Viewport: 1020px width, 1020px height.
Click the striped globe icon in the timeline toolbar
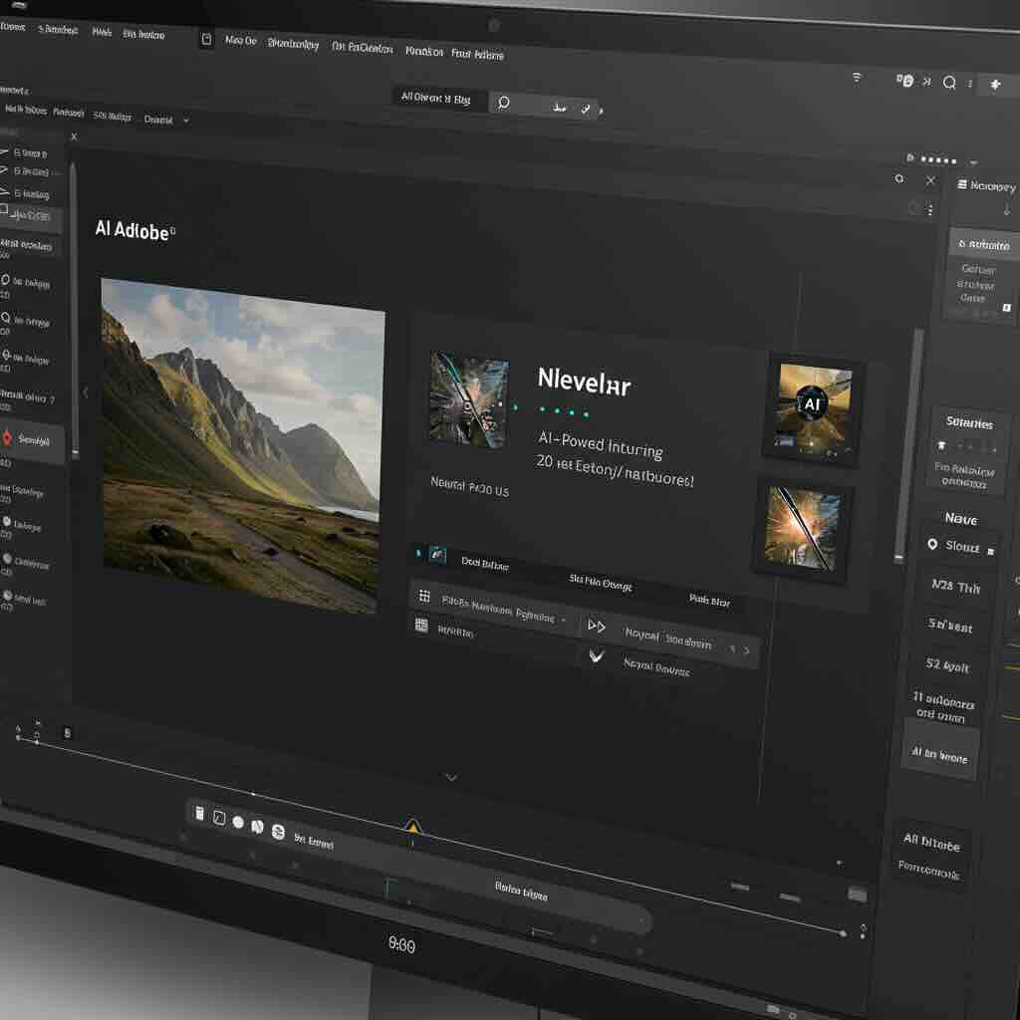pos(278,832)
